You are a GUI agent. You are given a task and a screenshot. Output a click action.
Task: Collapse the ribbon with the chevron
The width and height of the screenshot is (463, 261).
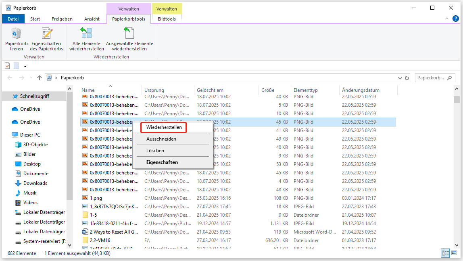point(447,19)
